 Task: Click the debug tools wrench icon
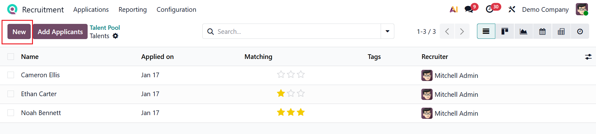click(x=511, y=10)
